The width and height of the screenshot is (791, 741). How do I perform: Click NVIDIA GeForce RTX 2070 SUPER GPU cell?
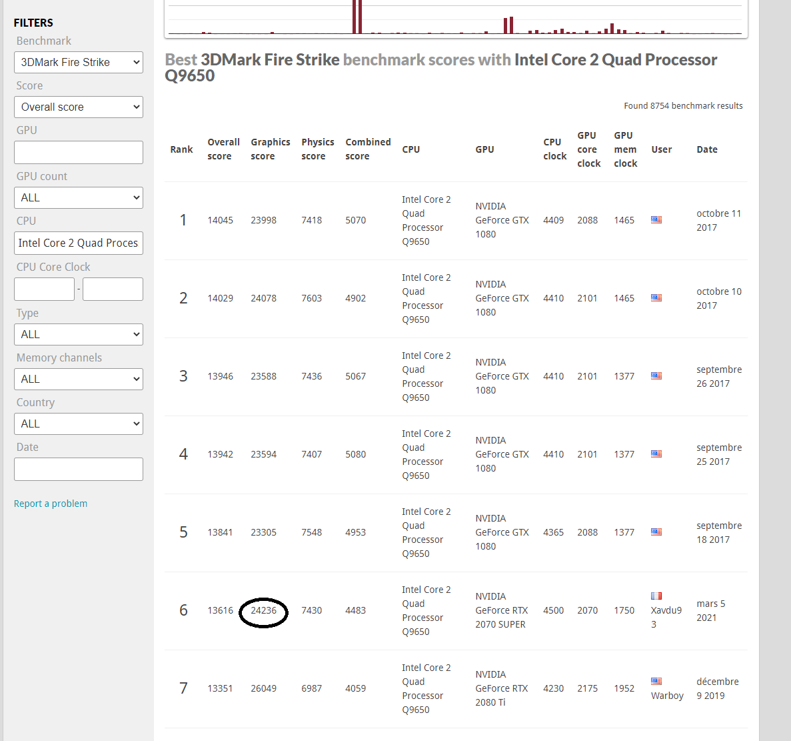point(501,610)
